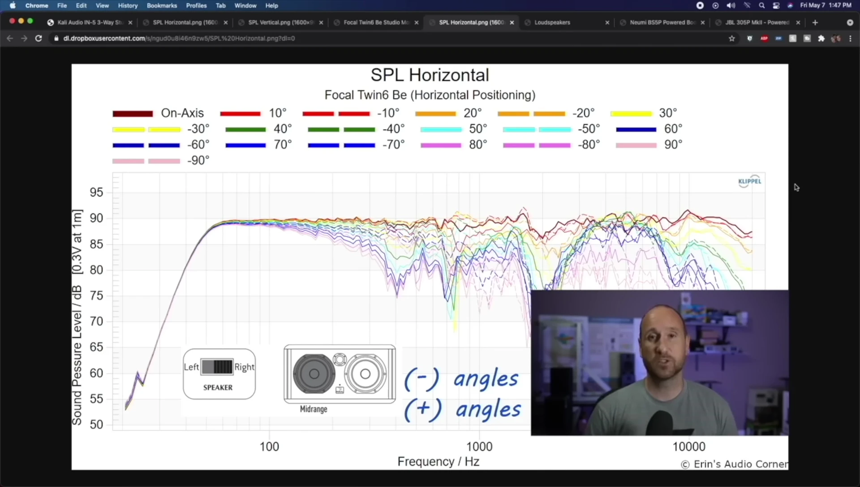Close the Neumi BS5P Powered tab
This screenshot has width=860, height=487.
coord(703,22)
